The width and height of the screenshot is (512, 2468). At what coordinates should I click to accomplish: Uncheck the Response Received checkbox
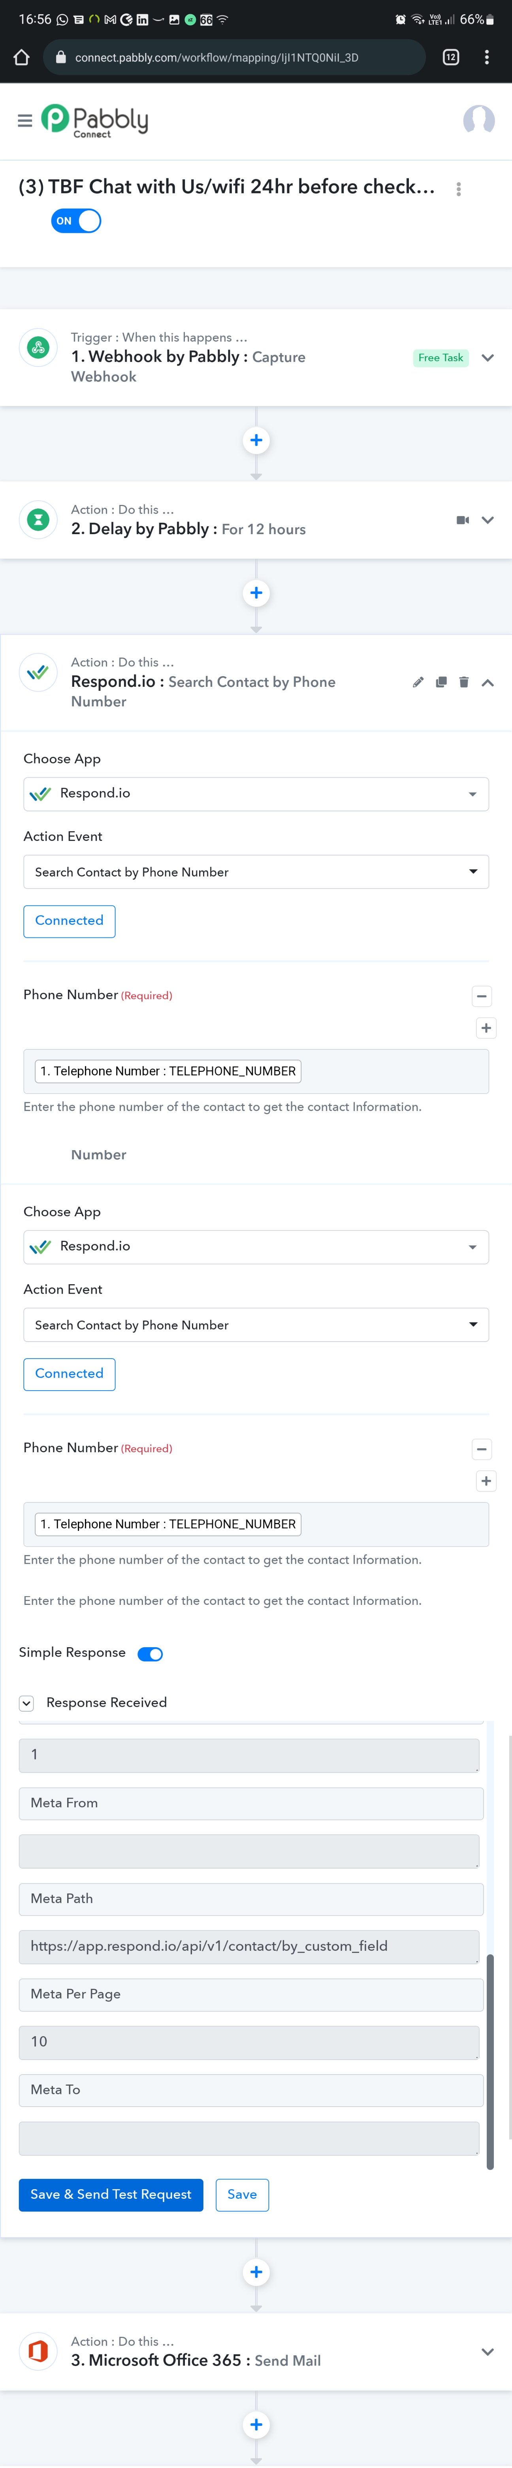point(27,1703)
